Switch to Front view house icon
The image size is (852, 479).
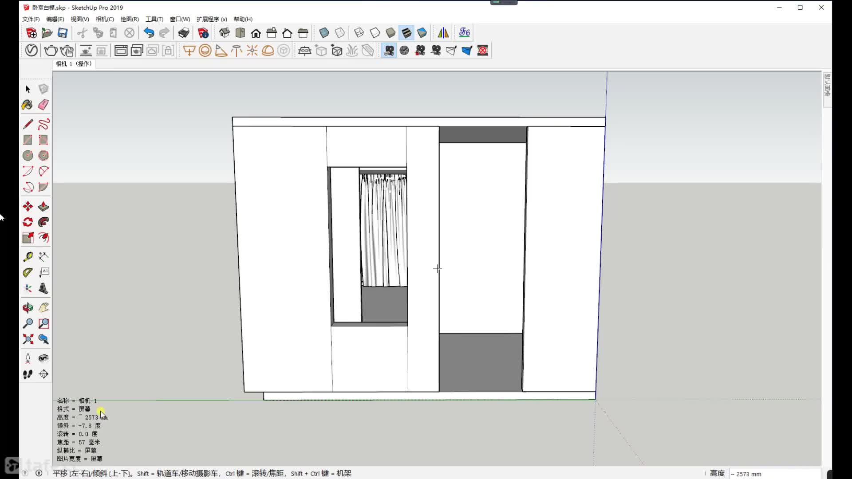pos(256,33)
